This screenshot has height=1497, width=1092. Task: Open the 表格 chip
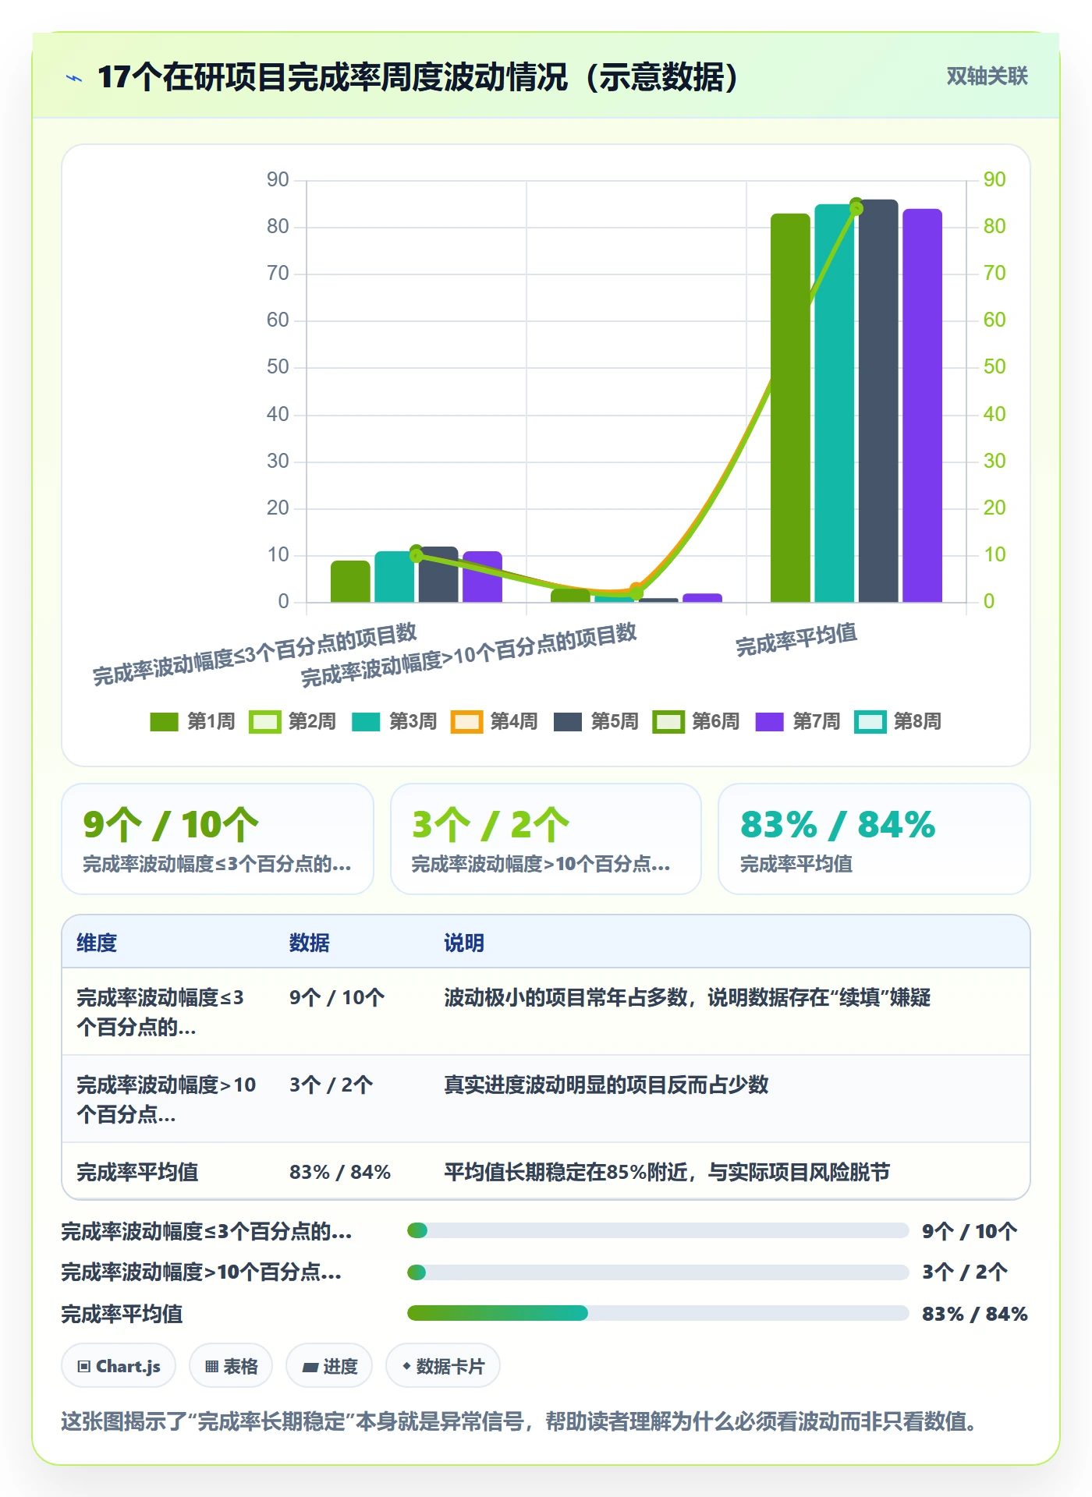[x=231, y=1366]
